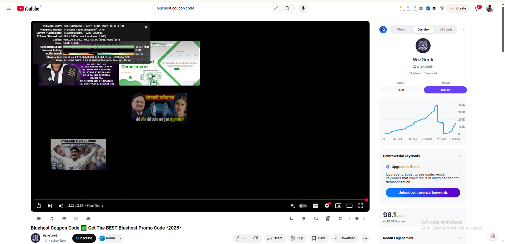The image size is (505, 244).
Task: Expand the Remix dropdown arrow
Action: 120,238
